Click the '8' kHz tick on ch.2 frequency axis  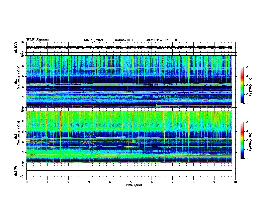tap(23, 121)
